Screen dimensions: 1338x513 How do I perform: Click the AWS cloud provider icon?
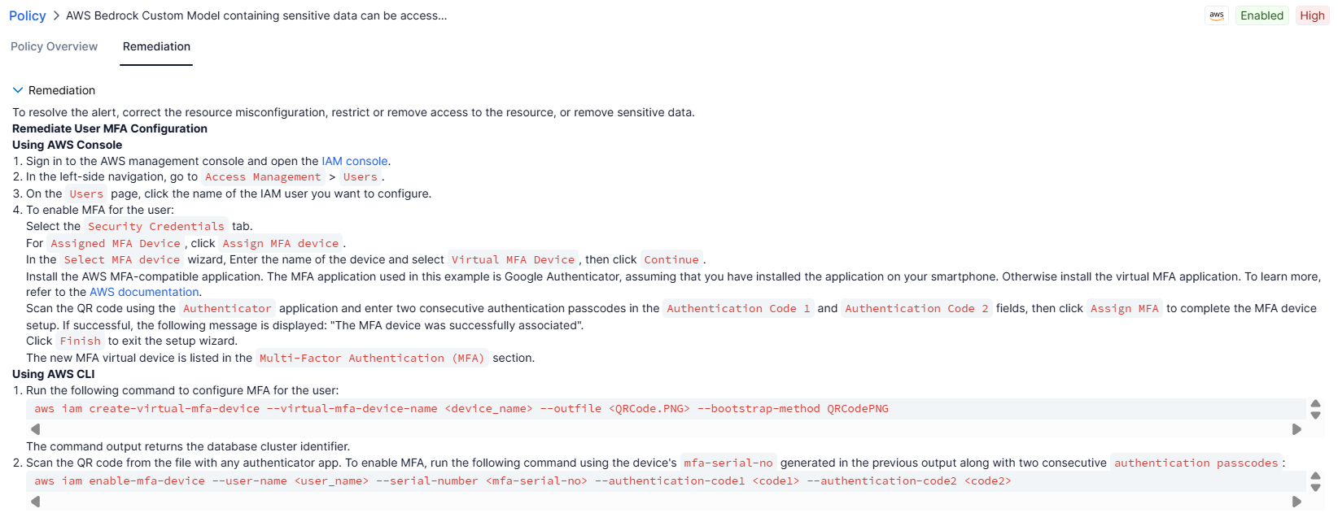click(x=1217, y=15)
